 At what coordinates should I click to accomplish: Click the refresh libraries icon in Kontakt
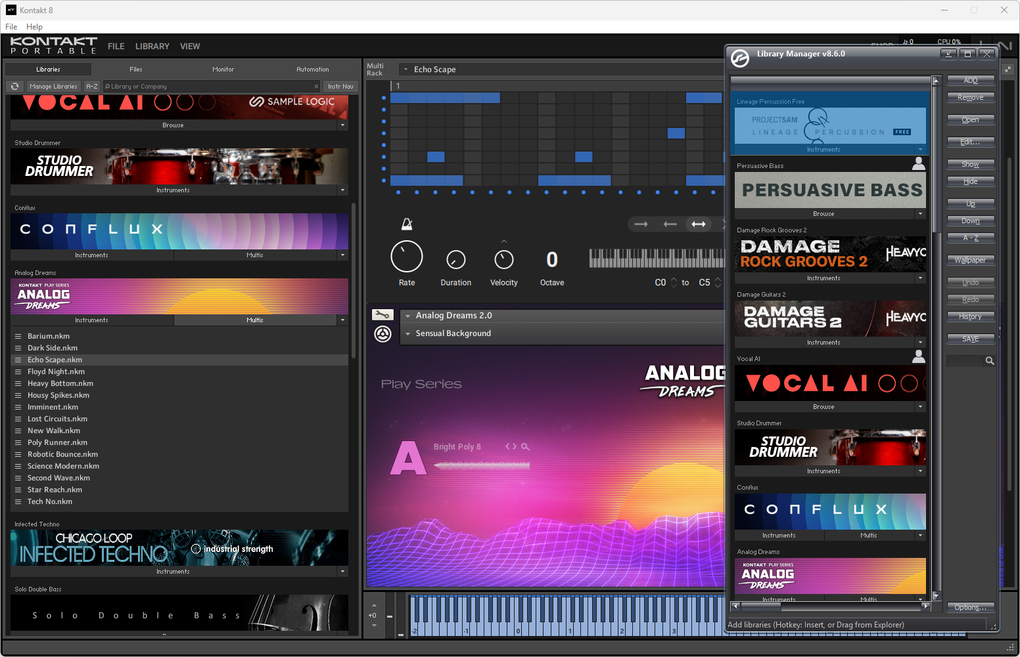point(14,86)
